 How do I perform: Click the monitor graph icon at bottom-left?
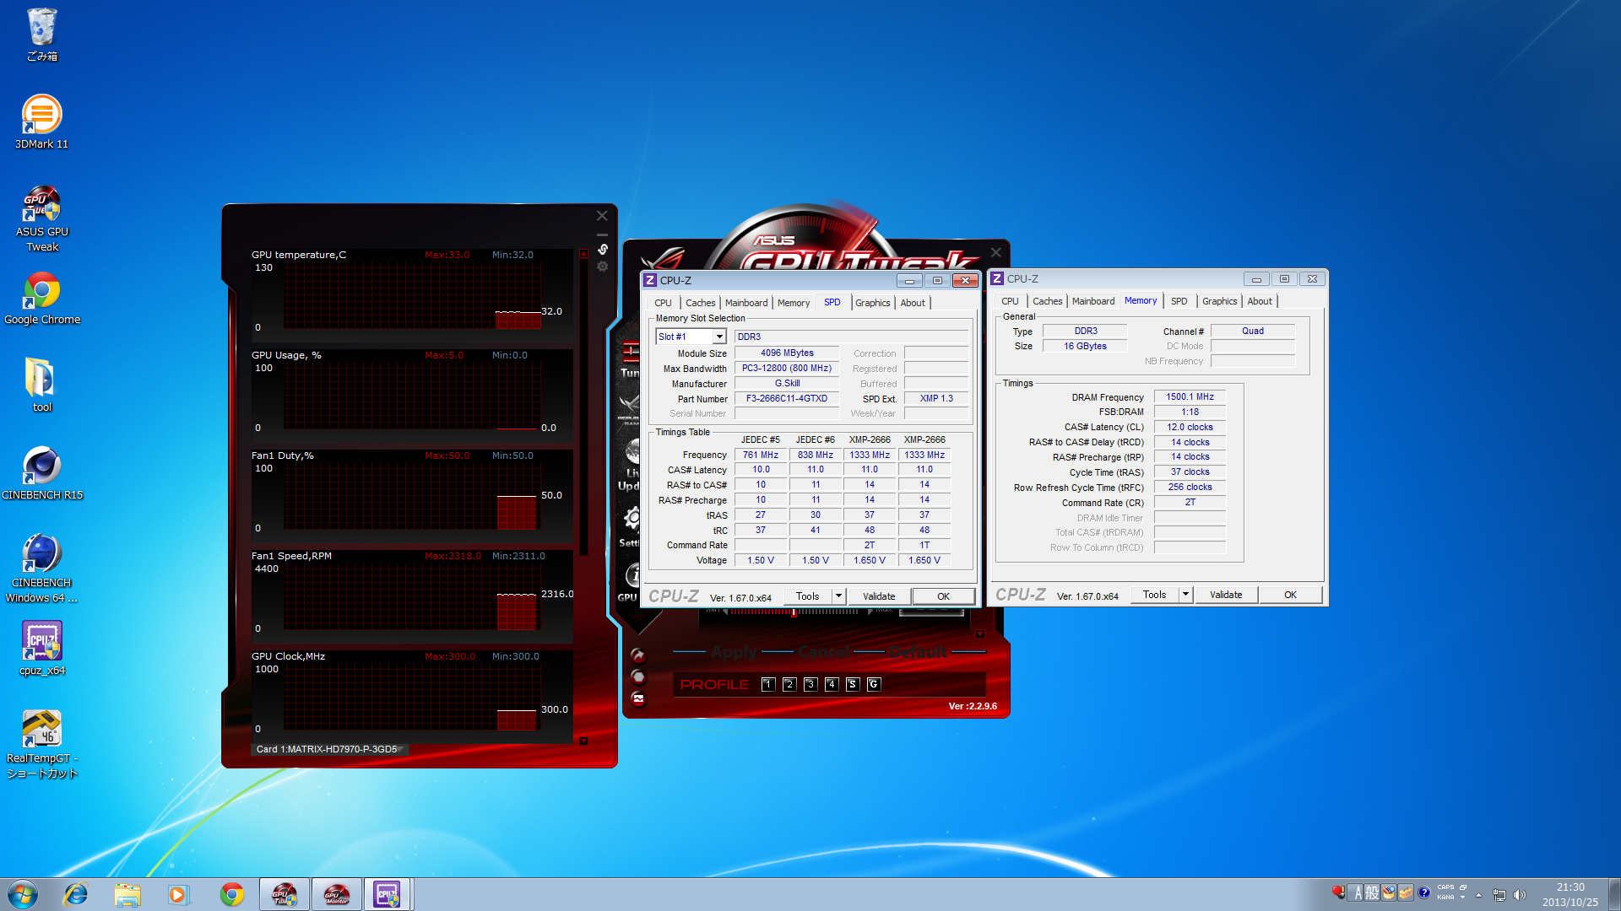pyautogui.click(x=638, y=698)
